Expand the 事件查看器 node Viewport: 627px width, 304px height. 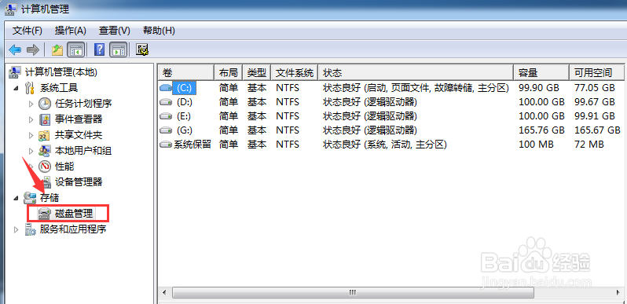click(x=31, y=119)
